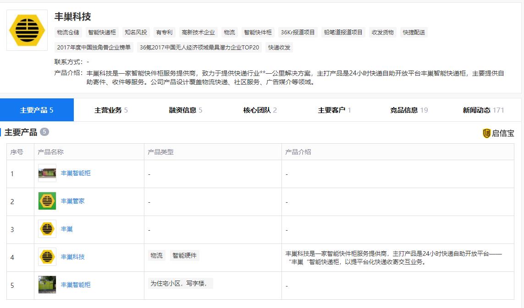This screenshot has height=308, width=524.
Task: Click the 联系方式 label
Action: pos(68,62)
